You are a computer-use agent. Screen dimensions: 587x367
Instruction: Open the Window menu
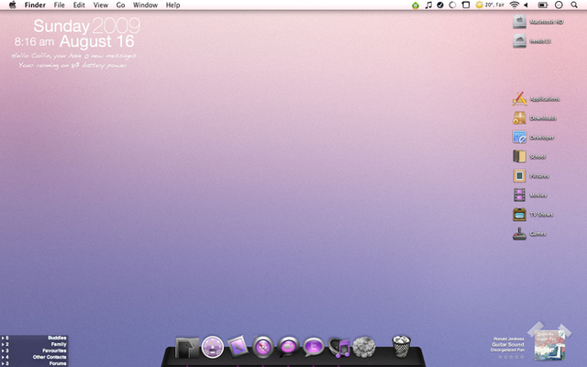point(145,5)
